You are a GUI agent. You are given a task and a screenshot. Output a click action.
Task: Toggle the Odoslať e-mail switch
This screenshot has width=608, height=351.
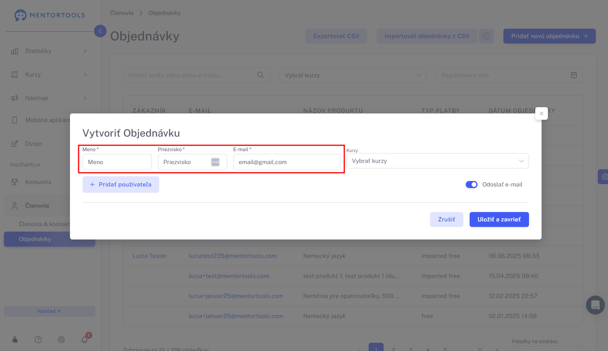(x=471, y=185)
